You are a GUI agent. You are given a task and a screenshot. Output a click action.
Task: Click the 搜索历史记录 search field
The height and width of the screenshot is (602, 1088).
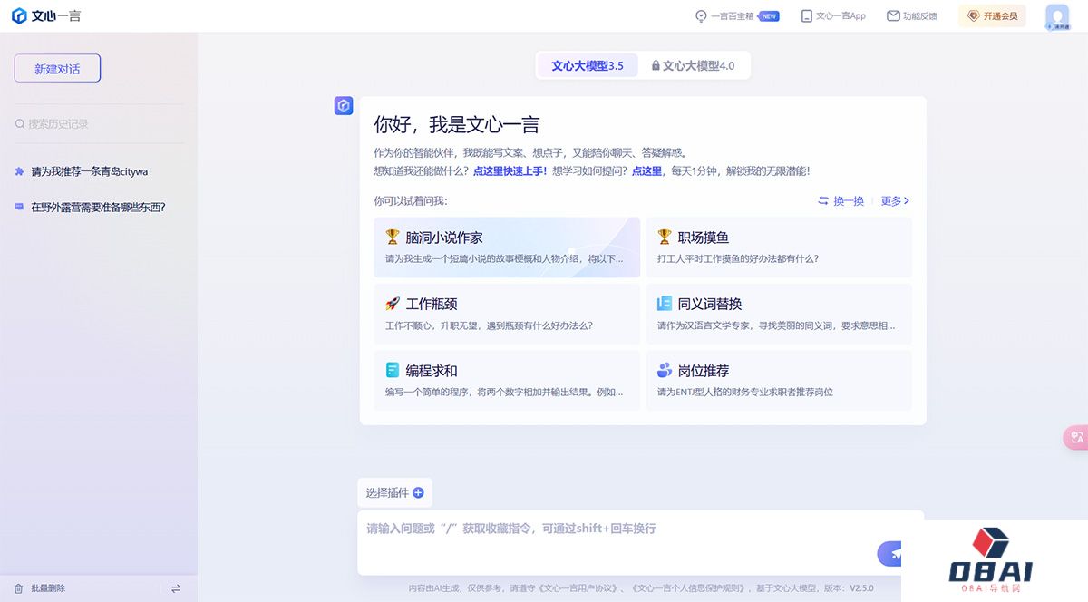tap(100, 123)
